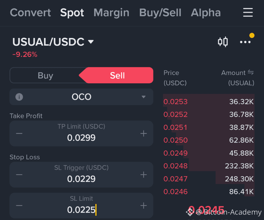Open the three-dots more options icon

tap(245, 42)
